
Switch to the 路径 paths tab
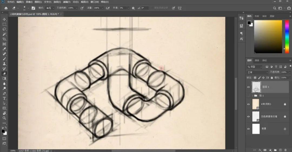coord(264,60)
